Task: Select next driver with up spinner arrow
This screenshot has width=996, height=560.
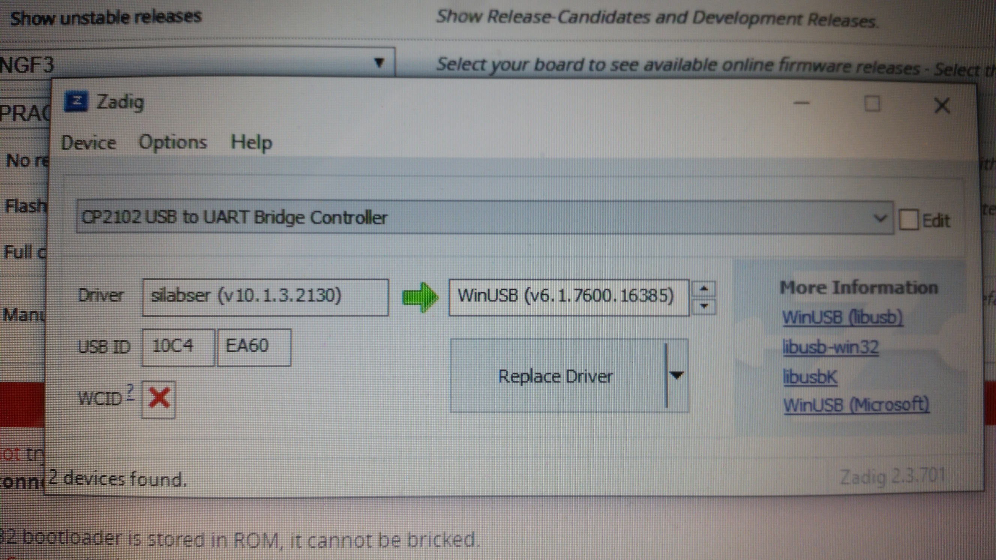Action: click(704, 289)
